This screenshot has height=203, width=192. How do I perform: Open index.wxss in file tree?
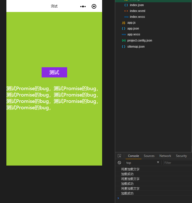[137, 17]
